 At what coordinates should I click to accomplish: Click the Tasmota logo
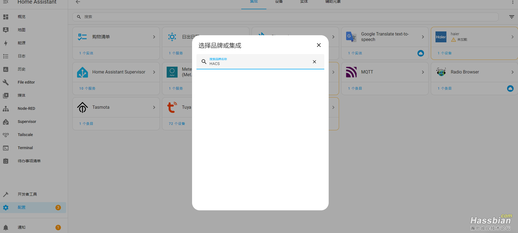click(x=83, y=107)
